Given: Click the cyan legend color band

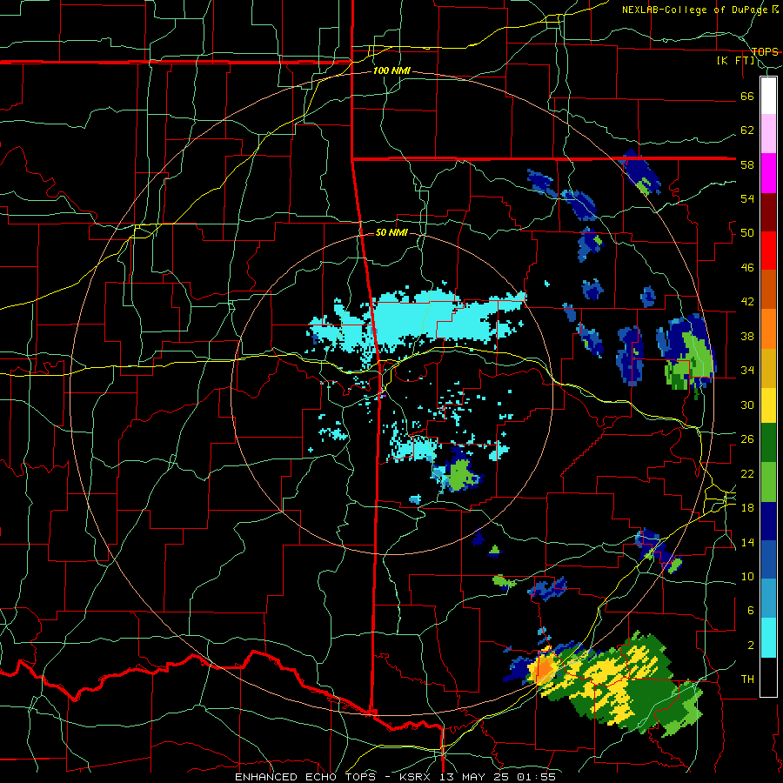Looking at the screenshot, I should tap(768, 638).
